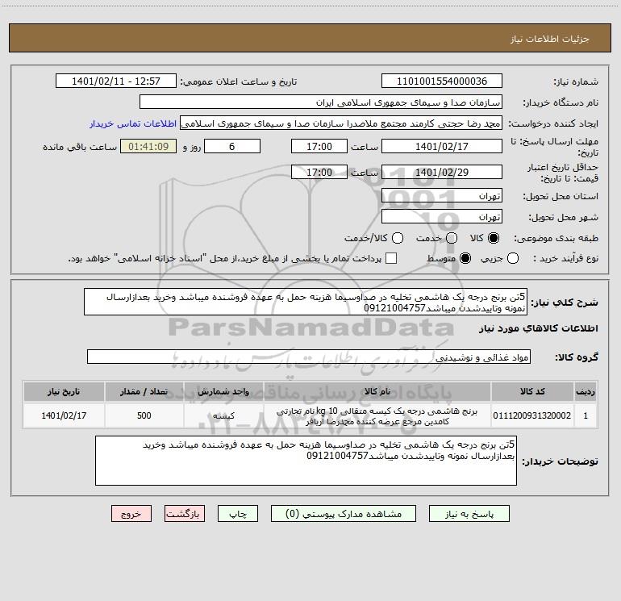Click the تعداد / مقدار column header

click(144, 391)
